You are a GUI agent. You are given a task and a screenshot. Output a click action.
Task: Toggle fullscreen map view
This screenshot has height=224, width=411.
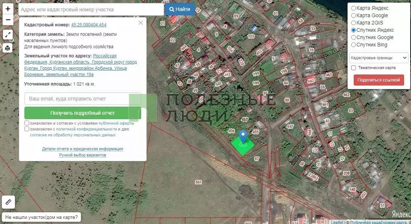[8, 34]
